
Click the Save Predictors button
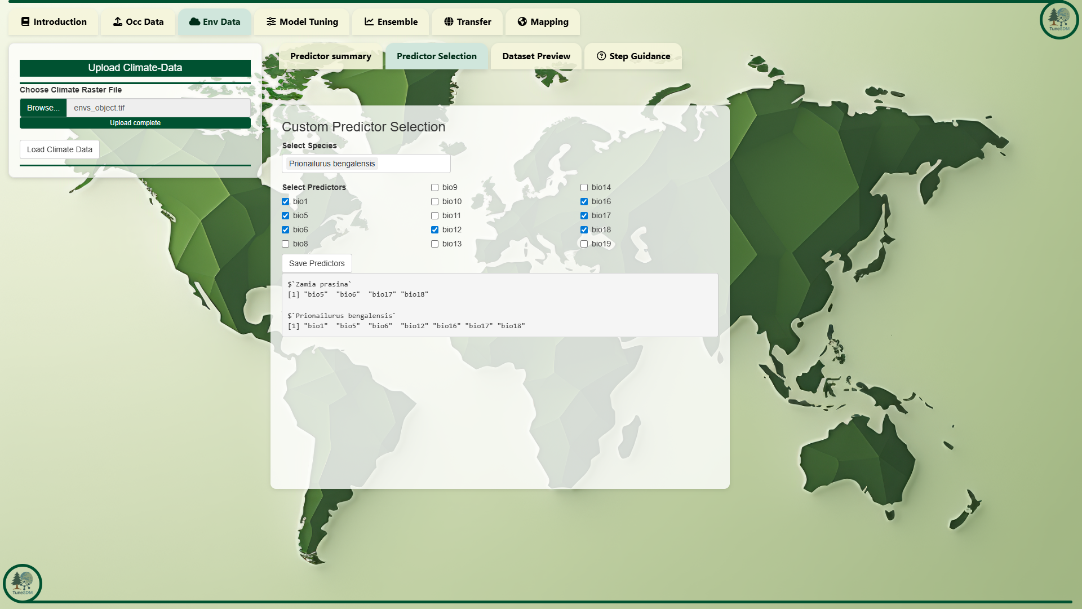(x=317, y=263)
